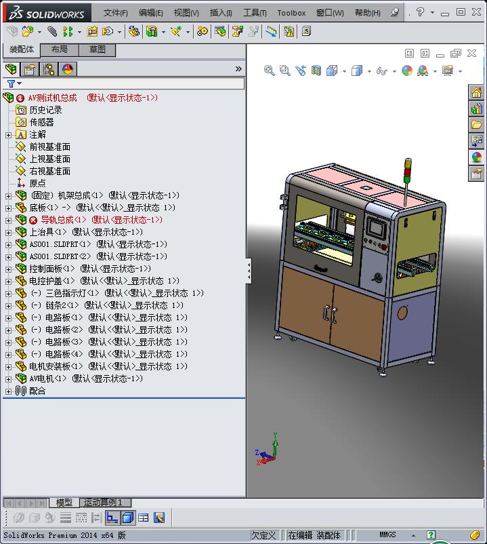
Task: Open the 编辑(E) menu
Action: coord(150,13)
